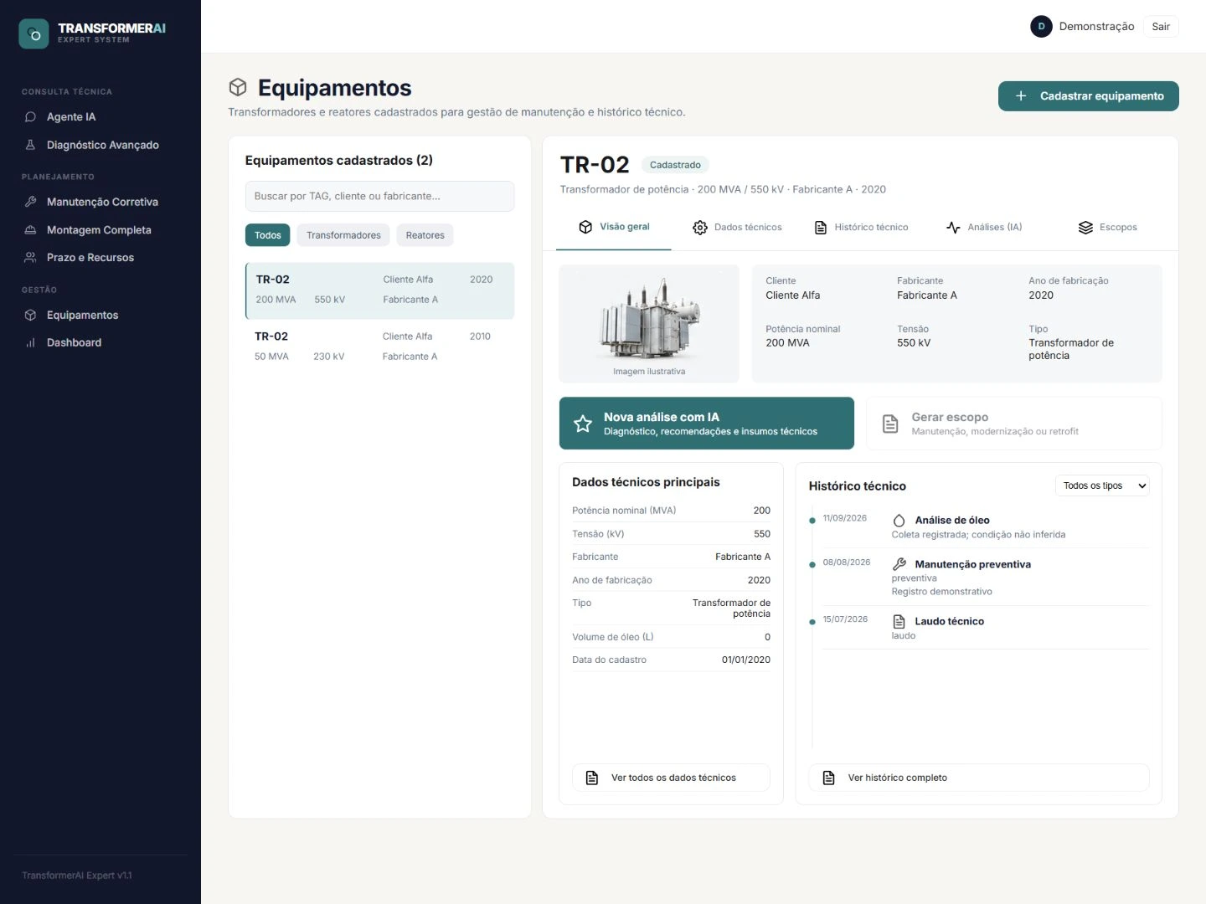
Task: Open the Dados técnicos tab
Action: pos(737,227)
